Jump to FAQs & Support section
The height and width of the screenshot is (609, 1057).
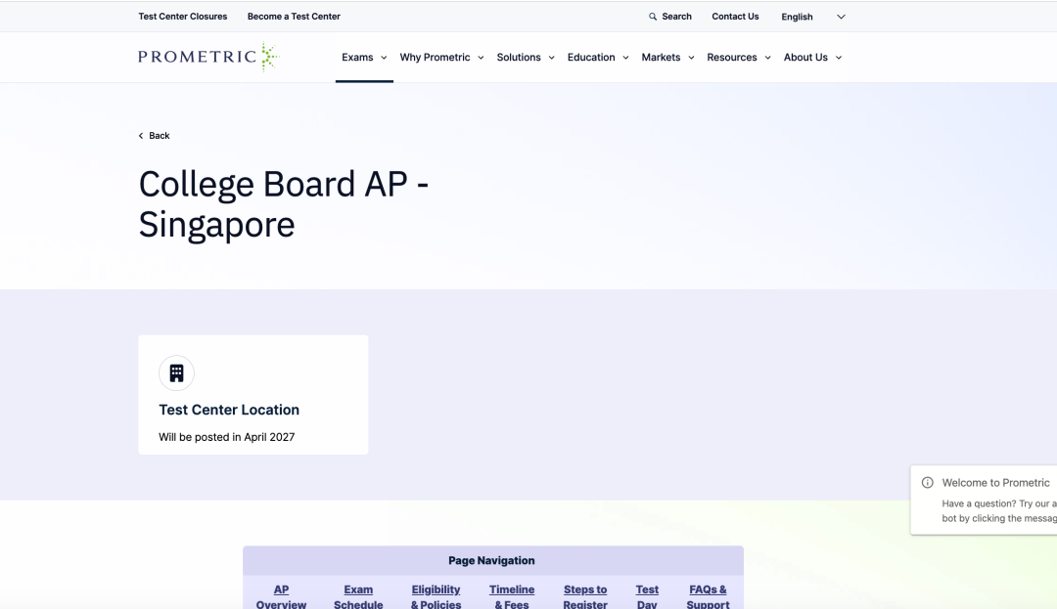click(x=708, y=597)
